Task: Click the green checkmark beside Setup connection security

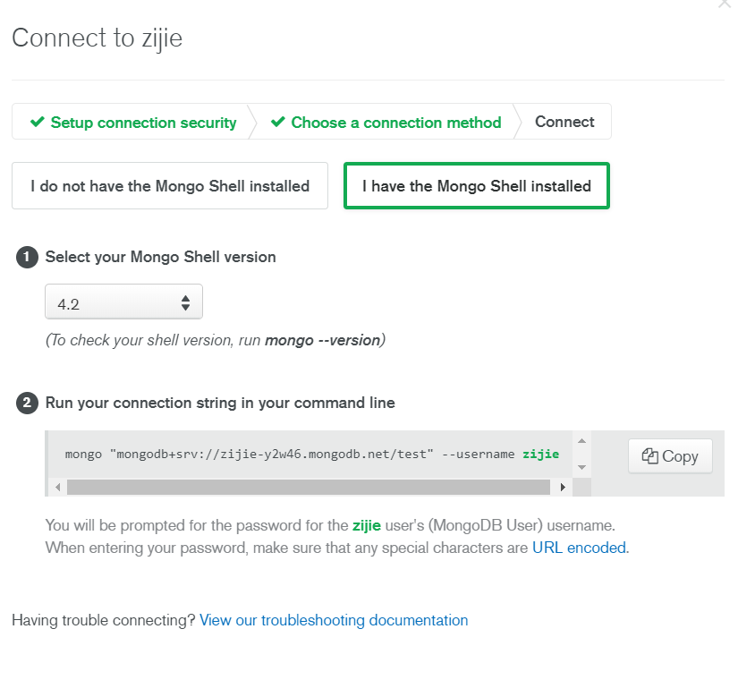Action: pos(38,122)
